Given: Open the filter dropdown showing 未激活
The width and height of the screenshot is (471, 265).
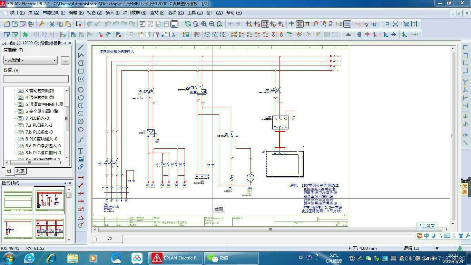Looking at the screenshot, I should point(30,60).
